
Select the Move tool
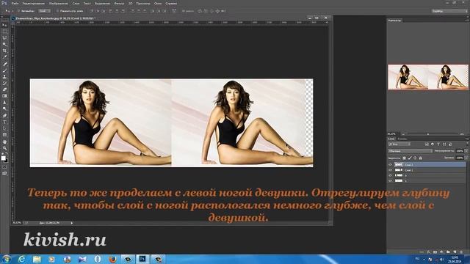[4, 25]
